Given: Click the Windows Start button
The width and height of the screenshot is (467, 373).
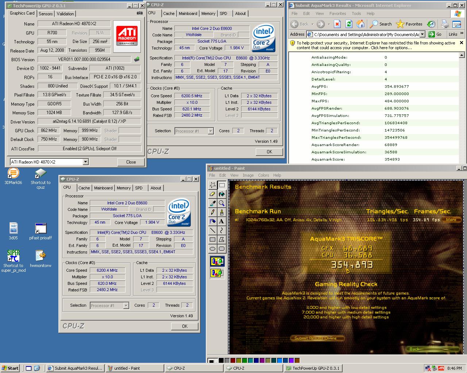Looking at the screenshot, I should 10,368.
